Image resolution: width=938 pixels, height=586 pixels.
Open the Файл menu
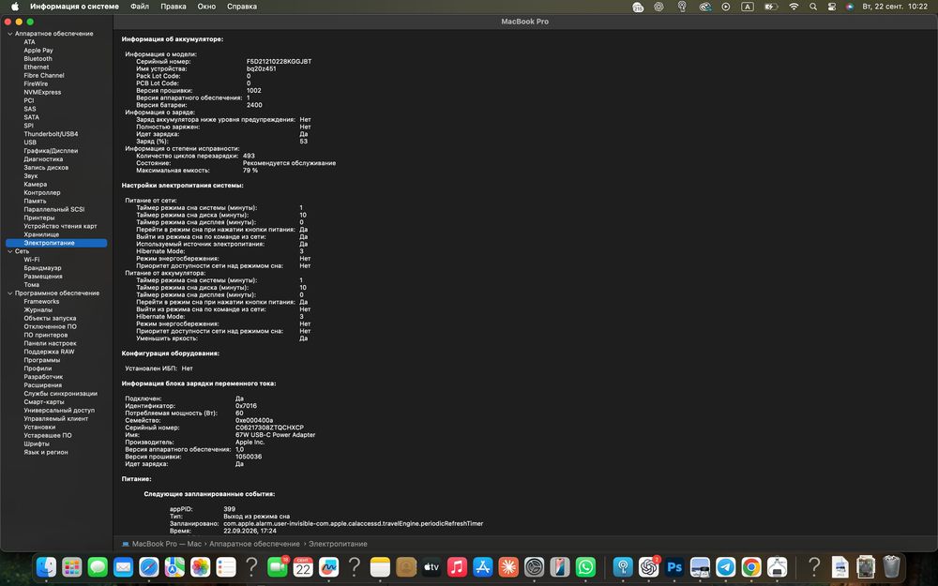pos(140,7)
